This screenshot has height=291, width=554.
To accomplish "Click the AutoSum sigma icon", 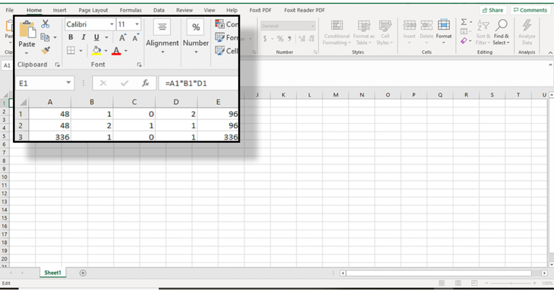I will (x=464, y=22).
